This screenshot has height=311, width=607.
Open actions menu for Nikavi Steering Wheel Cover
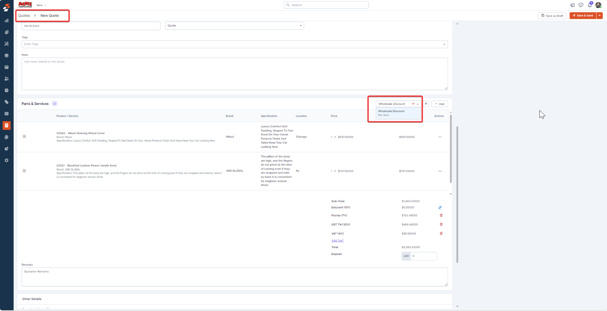pos(440,137)
